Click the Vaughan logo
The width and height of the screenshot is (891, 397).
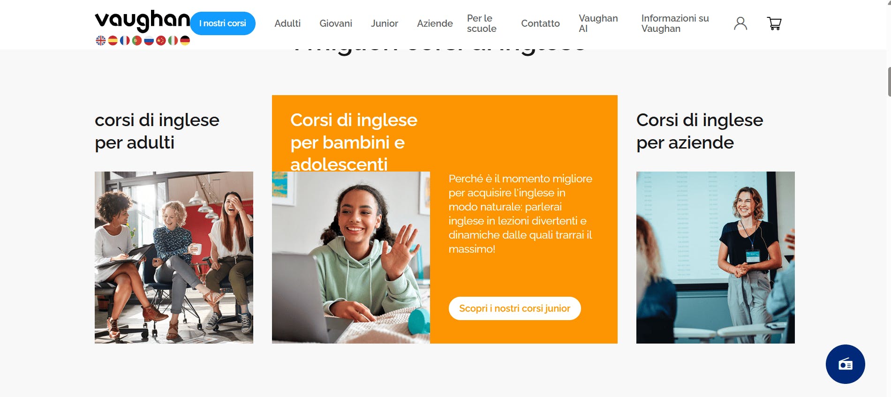(143, 21)
